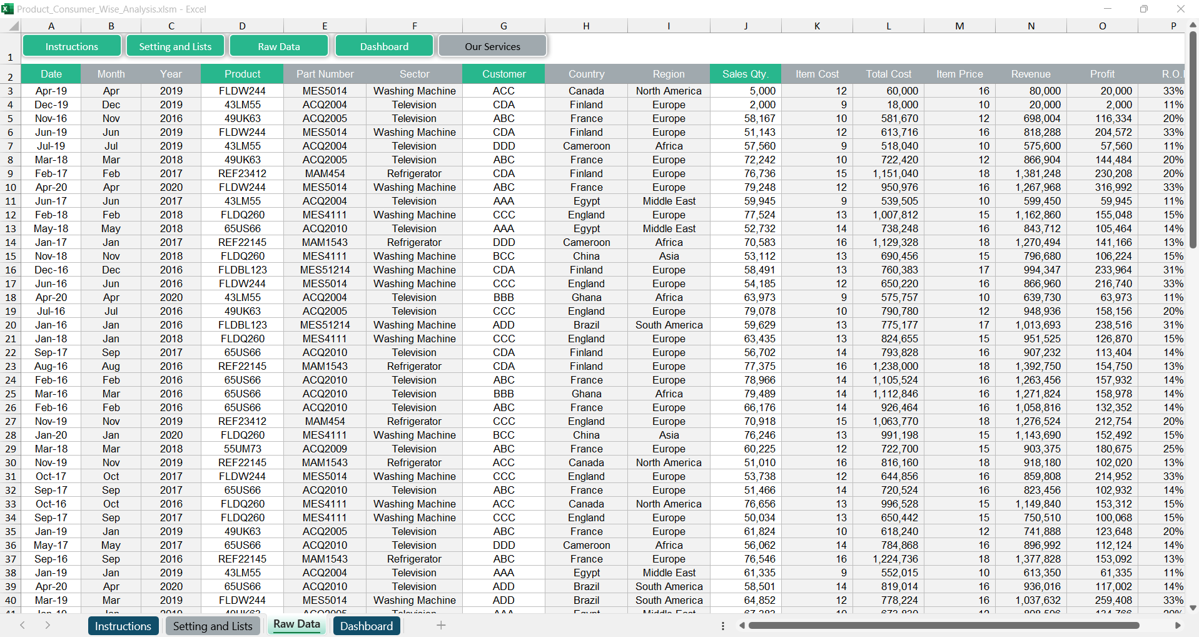Viewport: 1199px width, 637px height.
Task: Click the Select All corner triangle
Action: point(14,26)
